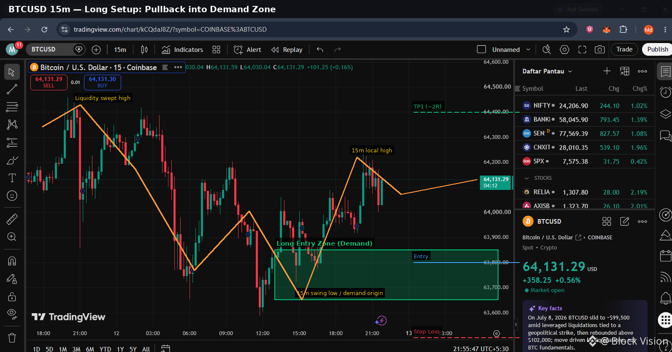Open the user profile avatar menu
This screenshot has height=352, width=672.
click(12, 49)
